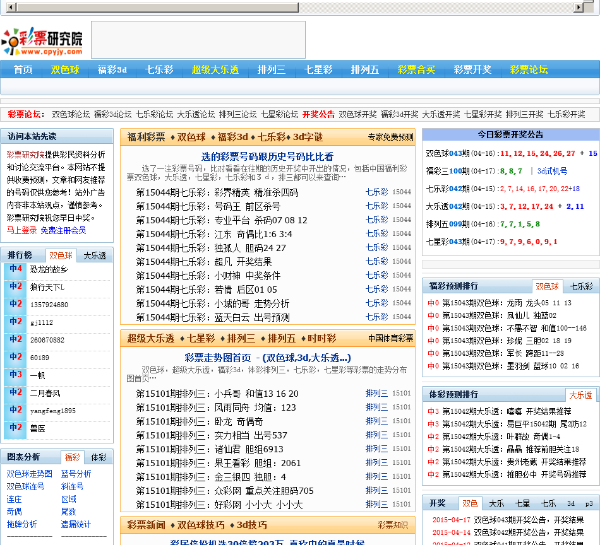Switch to the 七乐彩 tab in 福彩预测排行

pos(581,286)
